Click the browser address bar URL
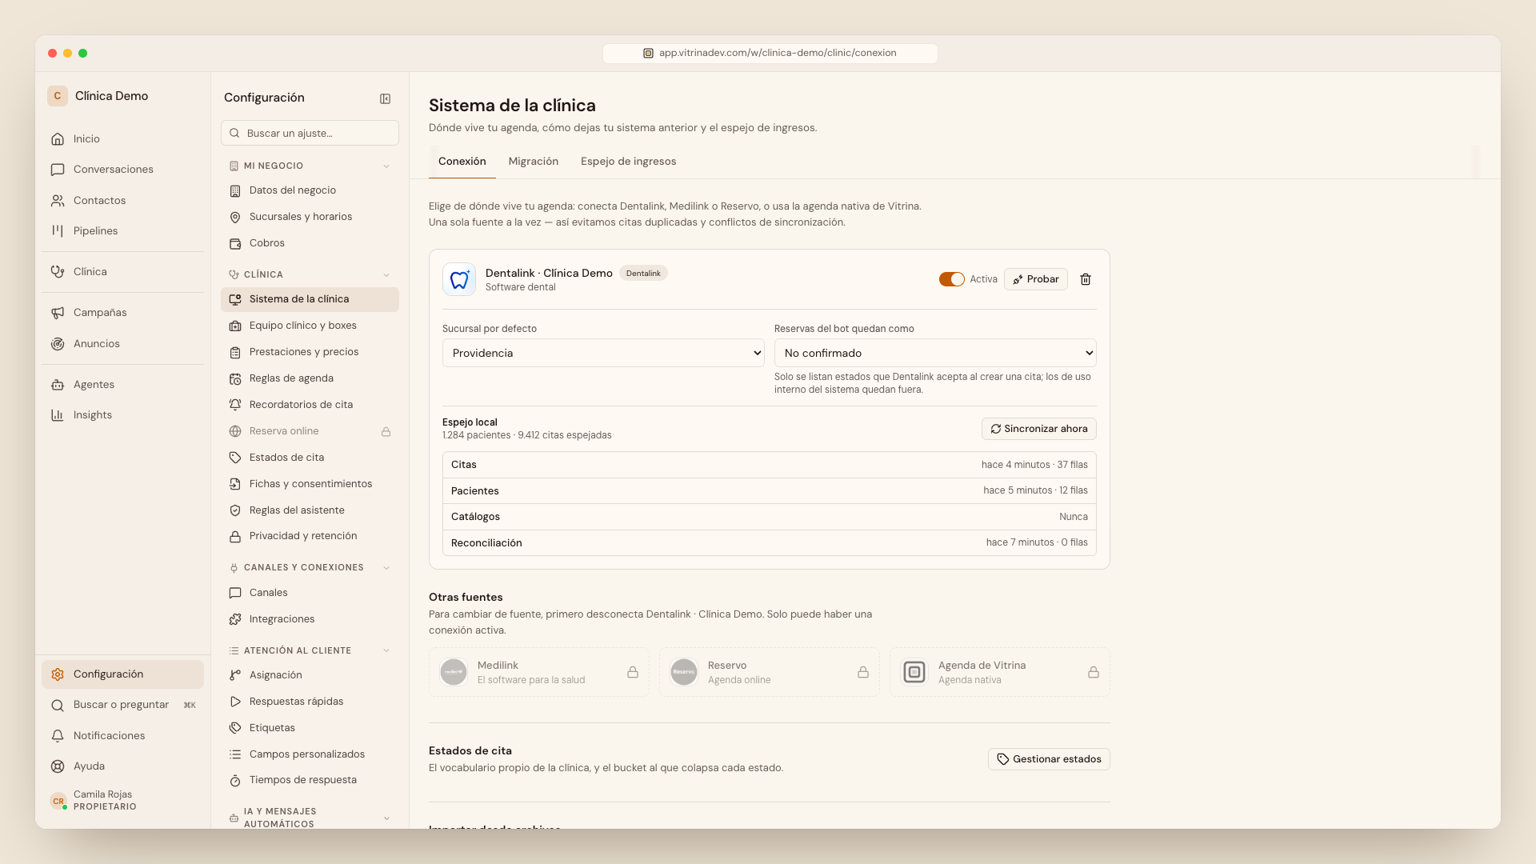Image resolution: width=1536 pixels, height=864 pixels. [770, 54]
